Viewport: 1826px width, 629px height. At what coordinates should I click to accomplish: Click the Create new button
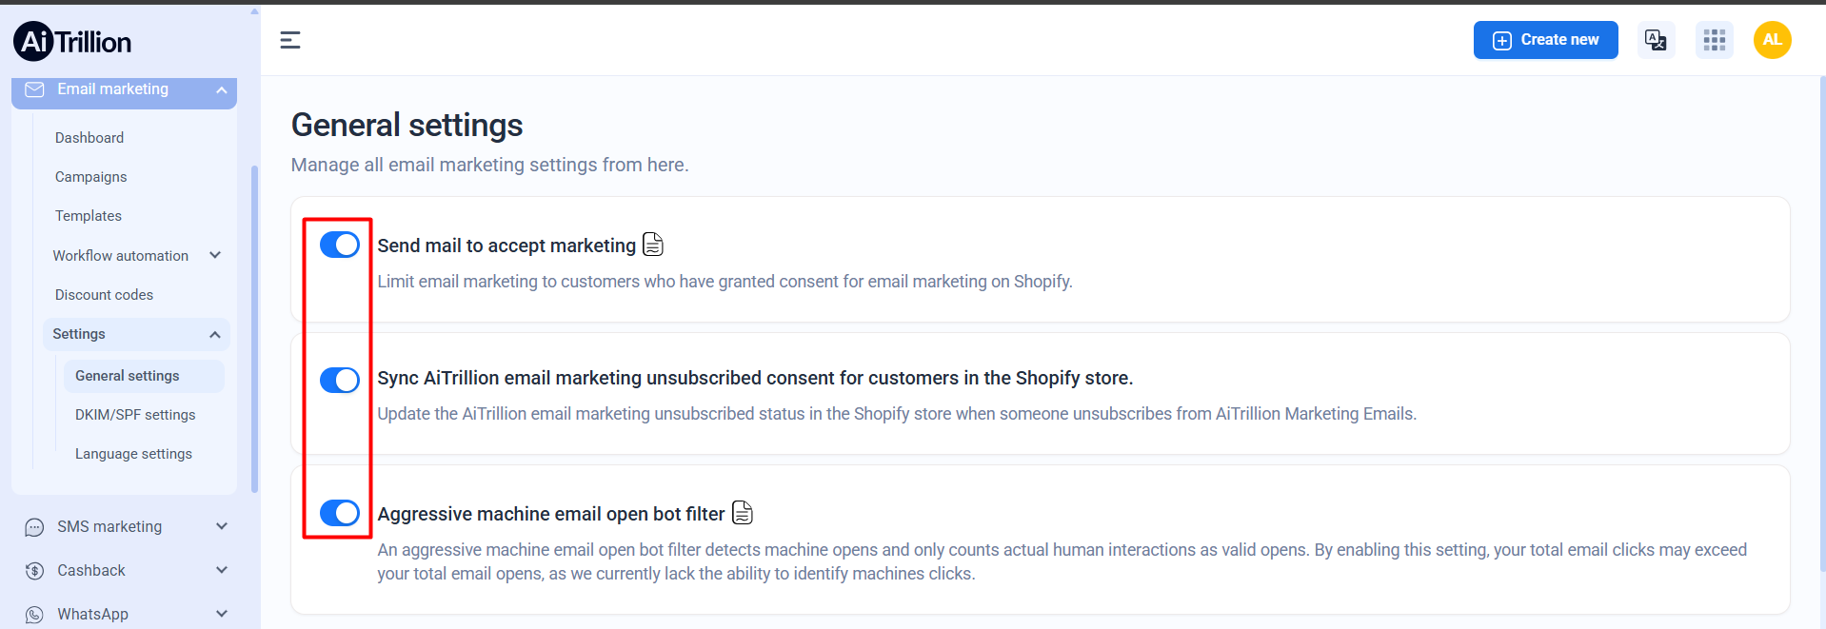[x=1545, y=40]
